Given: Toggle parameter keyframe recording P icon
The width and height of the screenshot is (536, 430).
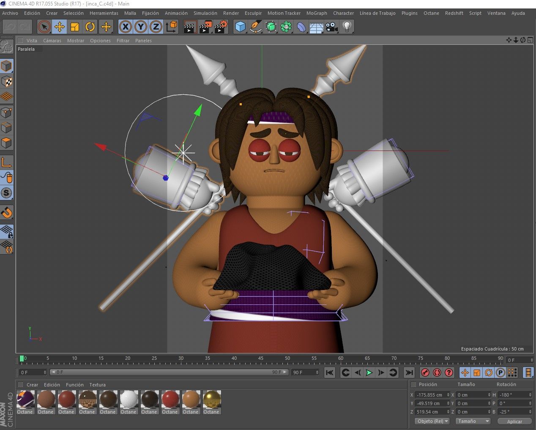Looking at the screenshot, I should pyautogui.click(x=500, y=372).
